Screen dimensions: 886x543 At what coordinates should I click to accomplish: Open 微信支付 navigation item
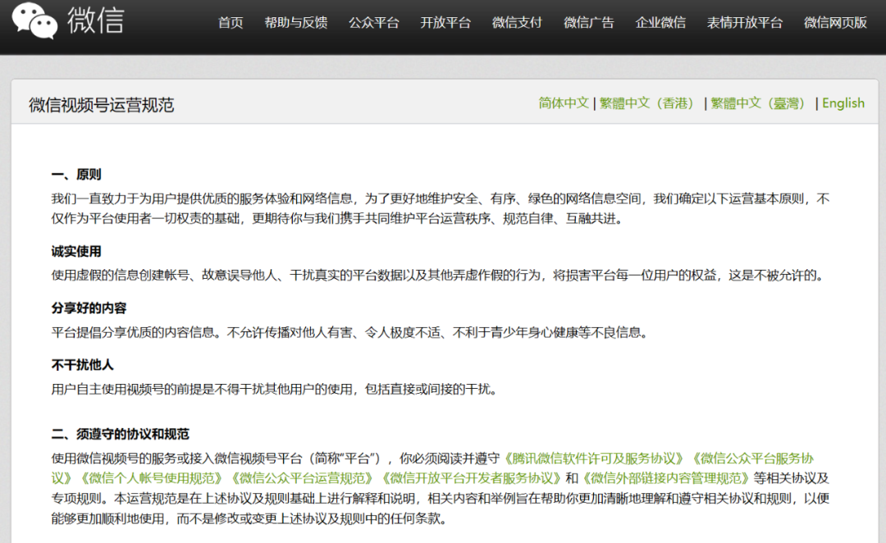tap(517, 23)
